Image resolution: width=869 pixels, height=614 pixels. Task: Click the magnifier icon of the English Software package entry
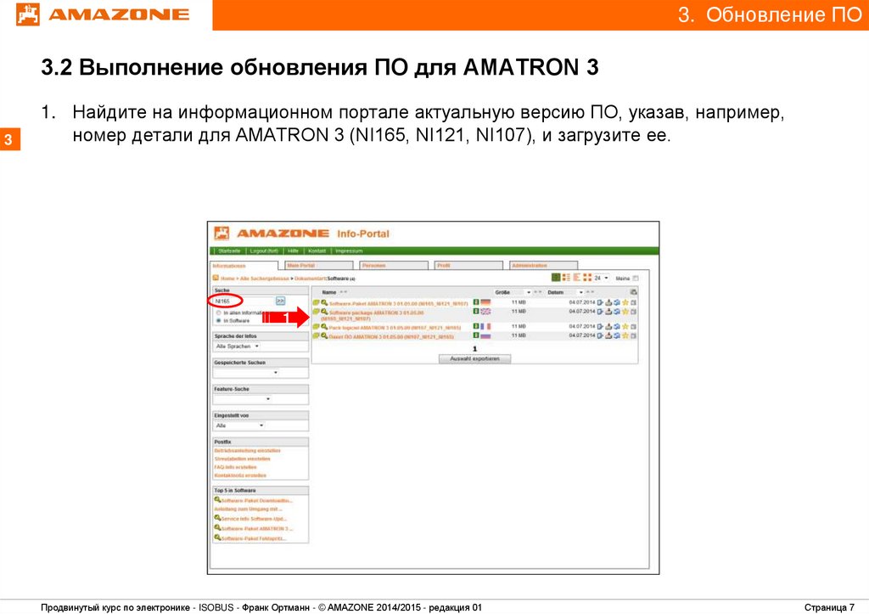click(324, 313)
